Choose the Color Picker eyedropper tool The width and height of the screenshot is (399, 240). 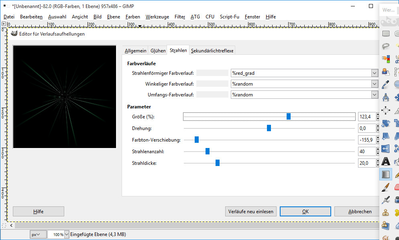point(386,84)
